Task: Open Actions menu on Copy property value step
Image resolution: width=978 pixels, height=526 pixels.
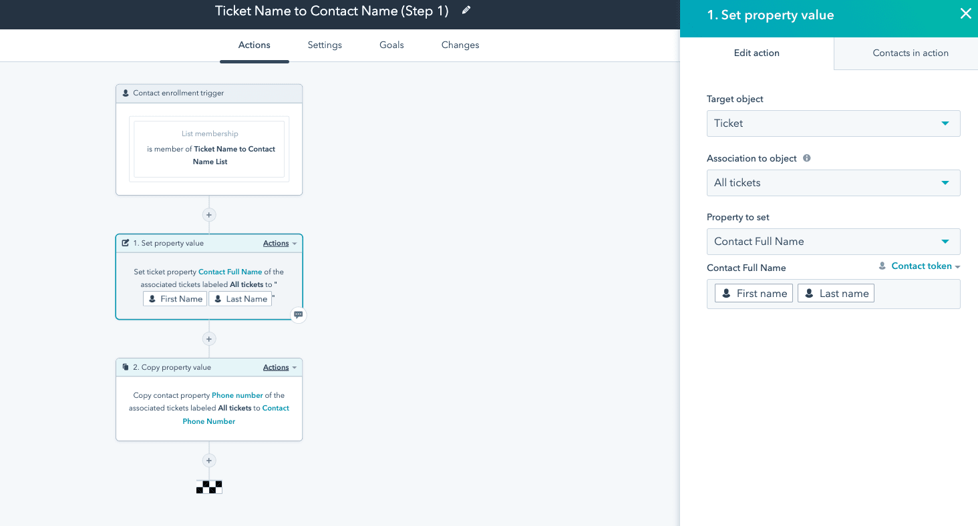Action: (x=279, y=368)
